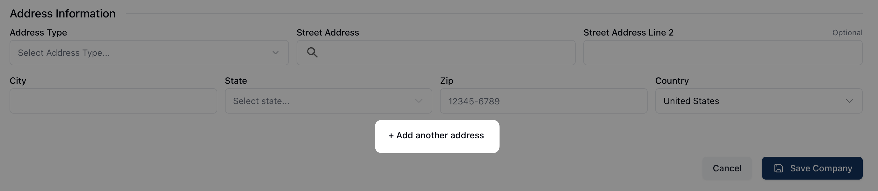Viewport: 878px width, 191px height.
Task: Click the 'Select state...' placeholder text
Action: pos(261,101)
